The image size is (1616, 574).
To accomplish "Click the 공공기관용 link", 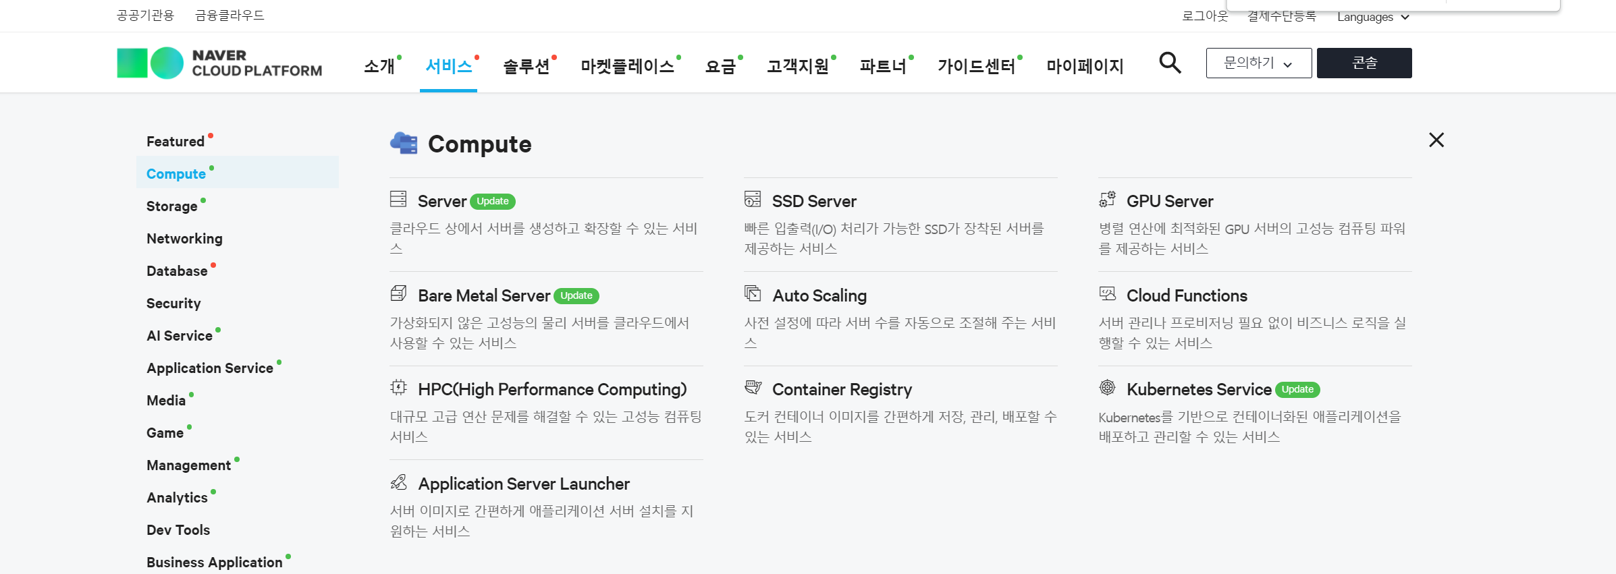I will click(145, 15).
